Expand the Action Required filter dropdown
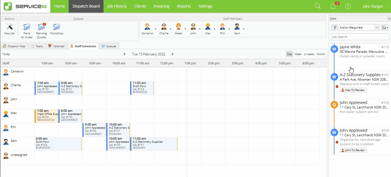 (x=359, y=28)
